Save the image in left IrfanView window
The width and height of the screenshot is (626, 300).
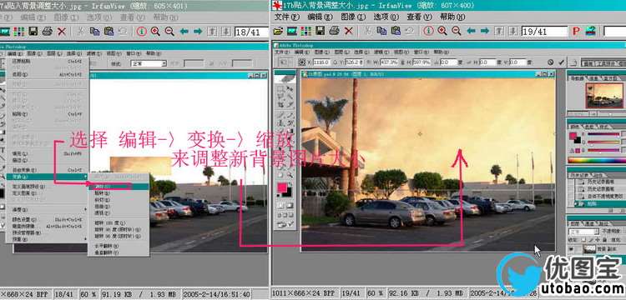(x=33, y=32)
